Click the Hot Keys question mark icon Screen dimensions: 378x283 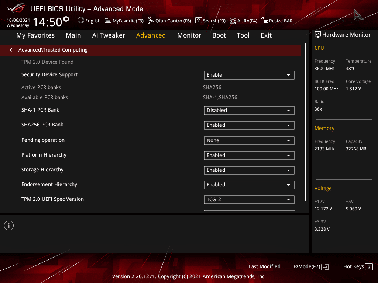click(x=369, y=267)
